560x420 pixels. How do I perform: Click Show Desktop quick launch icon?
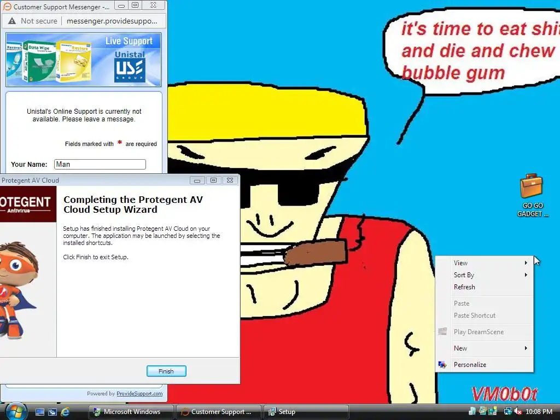click(39, 412)
